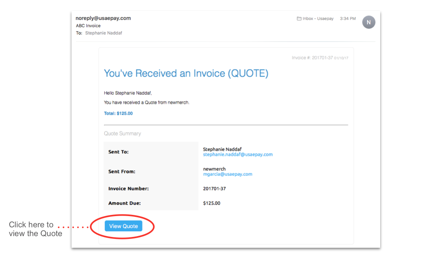Select the sender address noreply@usaepay.com
This screenshot has height=267, width=424.
point(103,18)
